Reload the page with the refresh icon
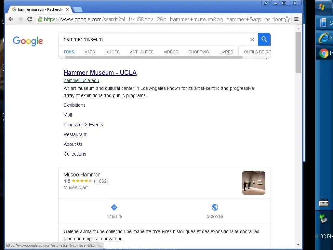The width and height of the screenshot is (333, 250). click(30, 19)
